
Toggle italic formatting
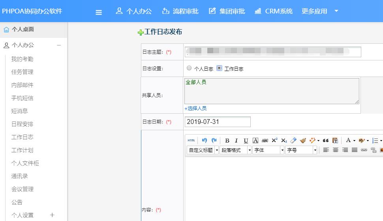point(236,140)
